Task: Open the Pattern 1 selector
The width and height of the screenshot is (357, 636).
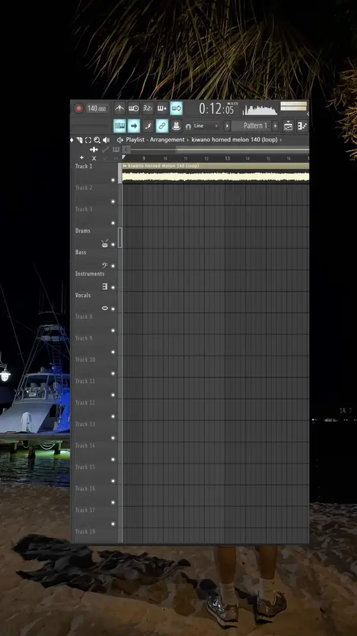Action: pos(251,126)
